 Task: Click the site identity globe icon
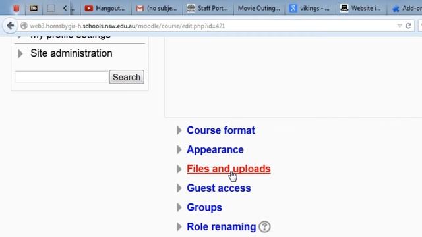24,26
